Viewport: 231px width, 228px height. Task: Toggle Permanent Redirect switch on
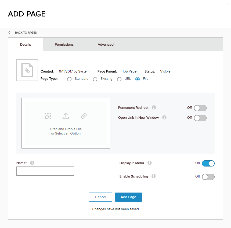(200, 108)
